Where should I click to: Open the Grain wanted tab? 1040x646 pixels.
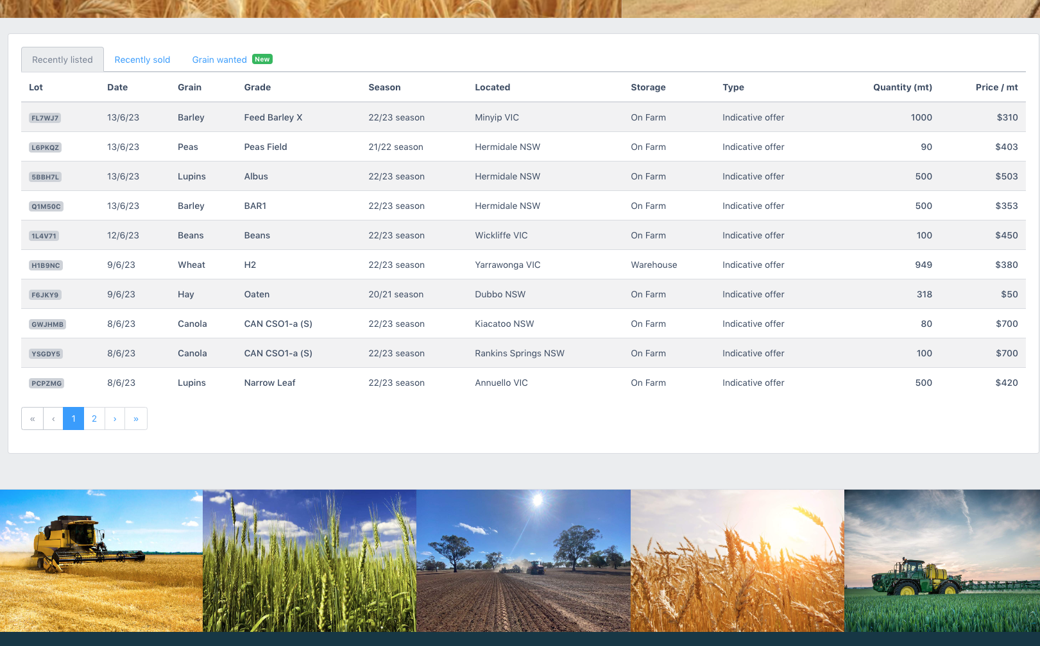pyautogui.click(x=219, y=60)
